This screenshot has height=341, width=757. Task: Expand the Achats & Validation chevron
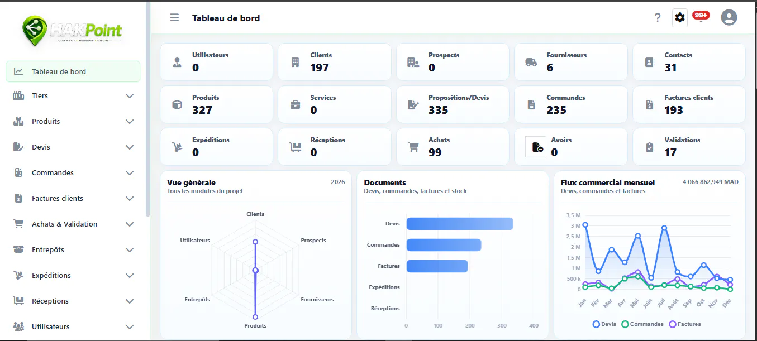coord(130,224)
